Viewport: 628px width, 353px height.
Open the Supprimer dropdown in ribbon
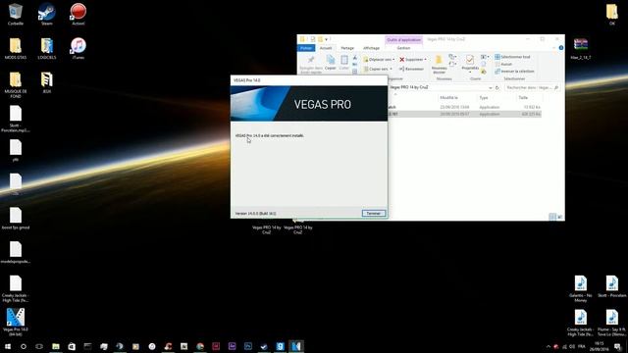pyautogui.click(x=413, y=59)
